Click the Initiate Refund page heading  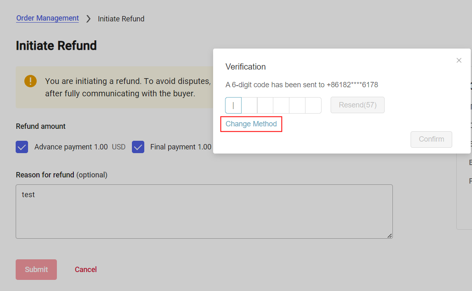point(56,45)
